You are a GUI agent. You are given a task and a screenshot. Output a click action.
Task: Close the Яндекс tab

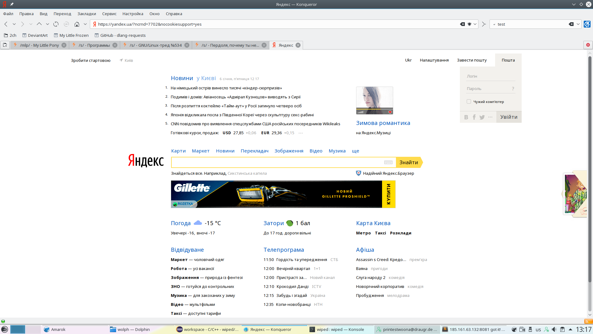(298, 45)
